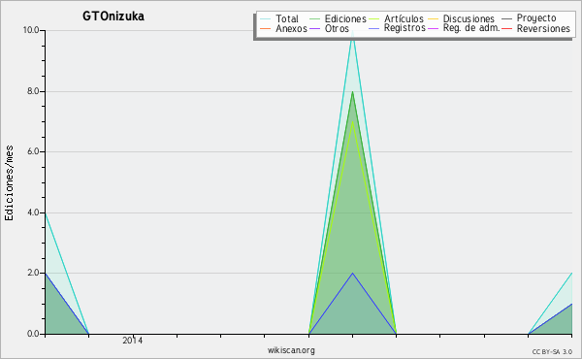Click the yellow-green Artículos peak at 7
Image resolution: width=582 pixels, height=359 pixels.
click(x=353, y=122)
